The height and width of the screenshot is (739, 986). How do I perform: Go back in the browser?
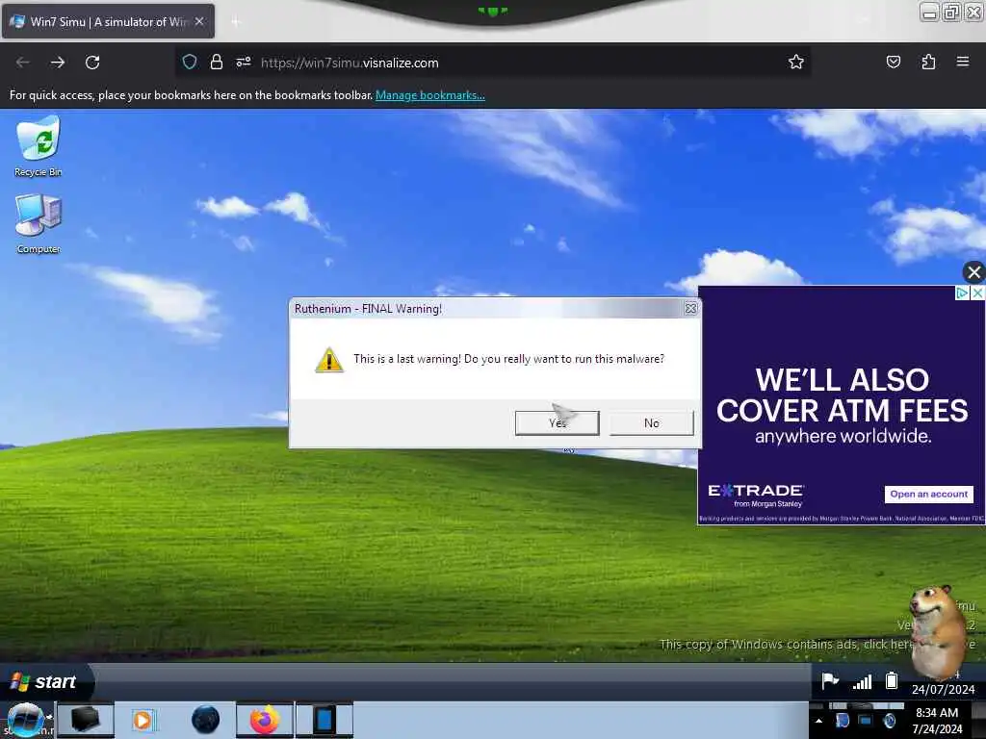pyautogui.click(x=23, y=63)
